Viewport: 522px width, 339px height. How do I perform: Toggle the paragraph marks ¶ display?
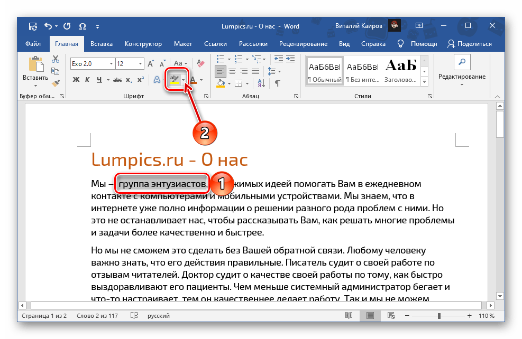coord(277,83)
